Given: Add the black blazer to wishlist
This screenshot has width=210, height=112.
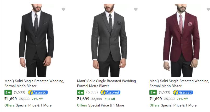Looking at the screenshot, I should (x=63, y=9).
